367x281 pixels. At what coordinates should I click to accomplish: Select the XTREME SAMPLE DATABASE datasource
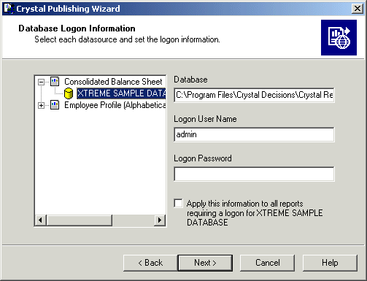(121, 93)
